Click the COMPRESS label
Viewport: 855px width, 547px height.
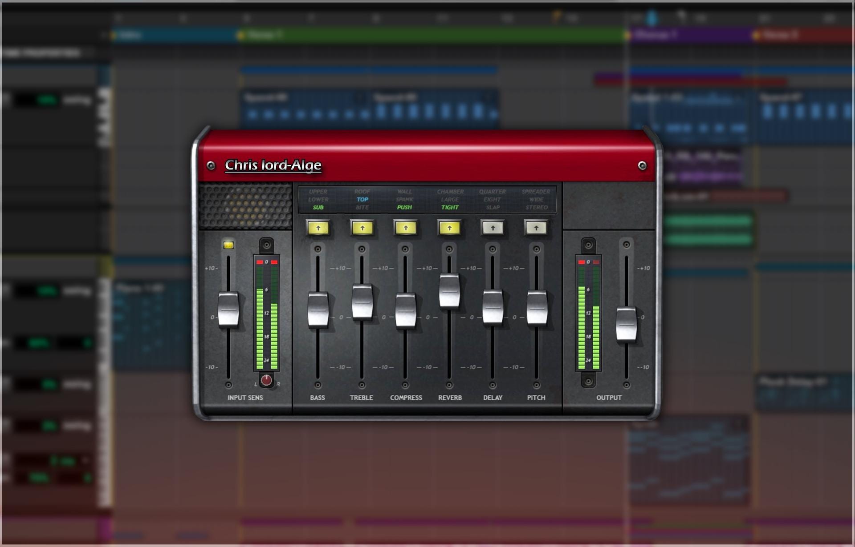(x=406, y=398)
